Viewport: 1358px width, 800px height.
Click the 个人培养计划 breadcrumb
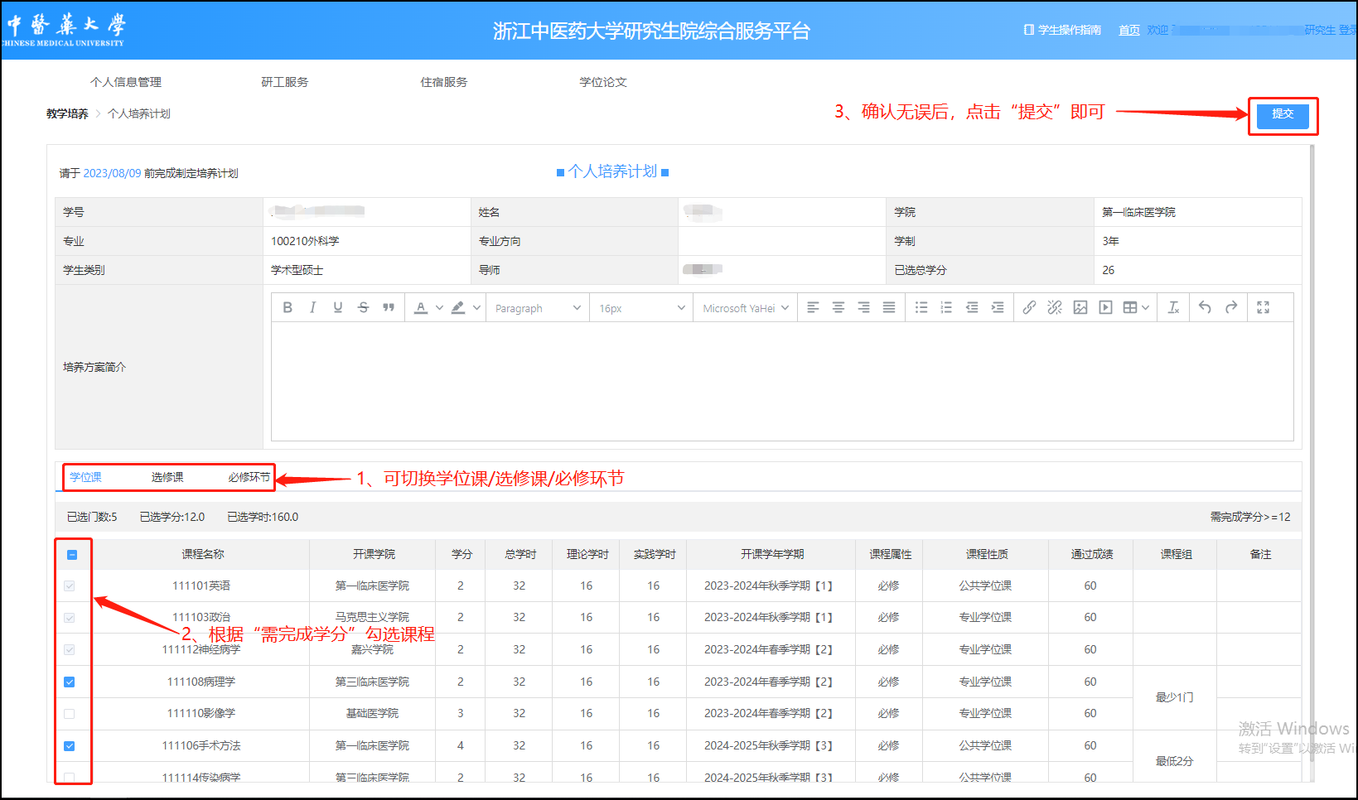click(x=139, y=113)
